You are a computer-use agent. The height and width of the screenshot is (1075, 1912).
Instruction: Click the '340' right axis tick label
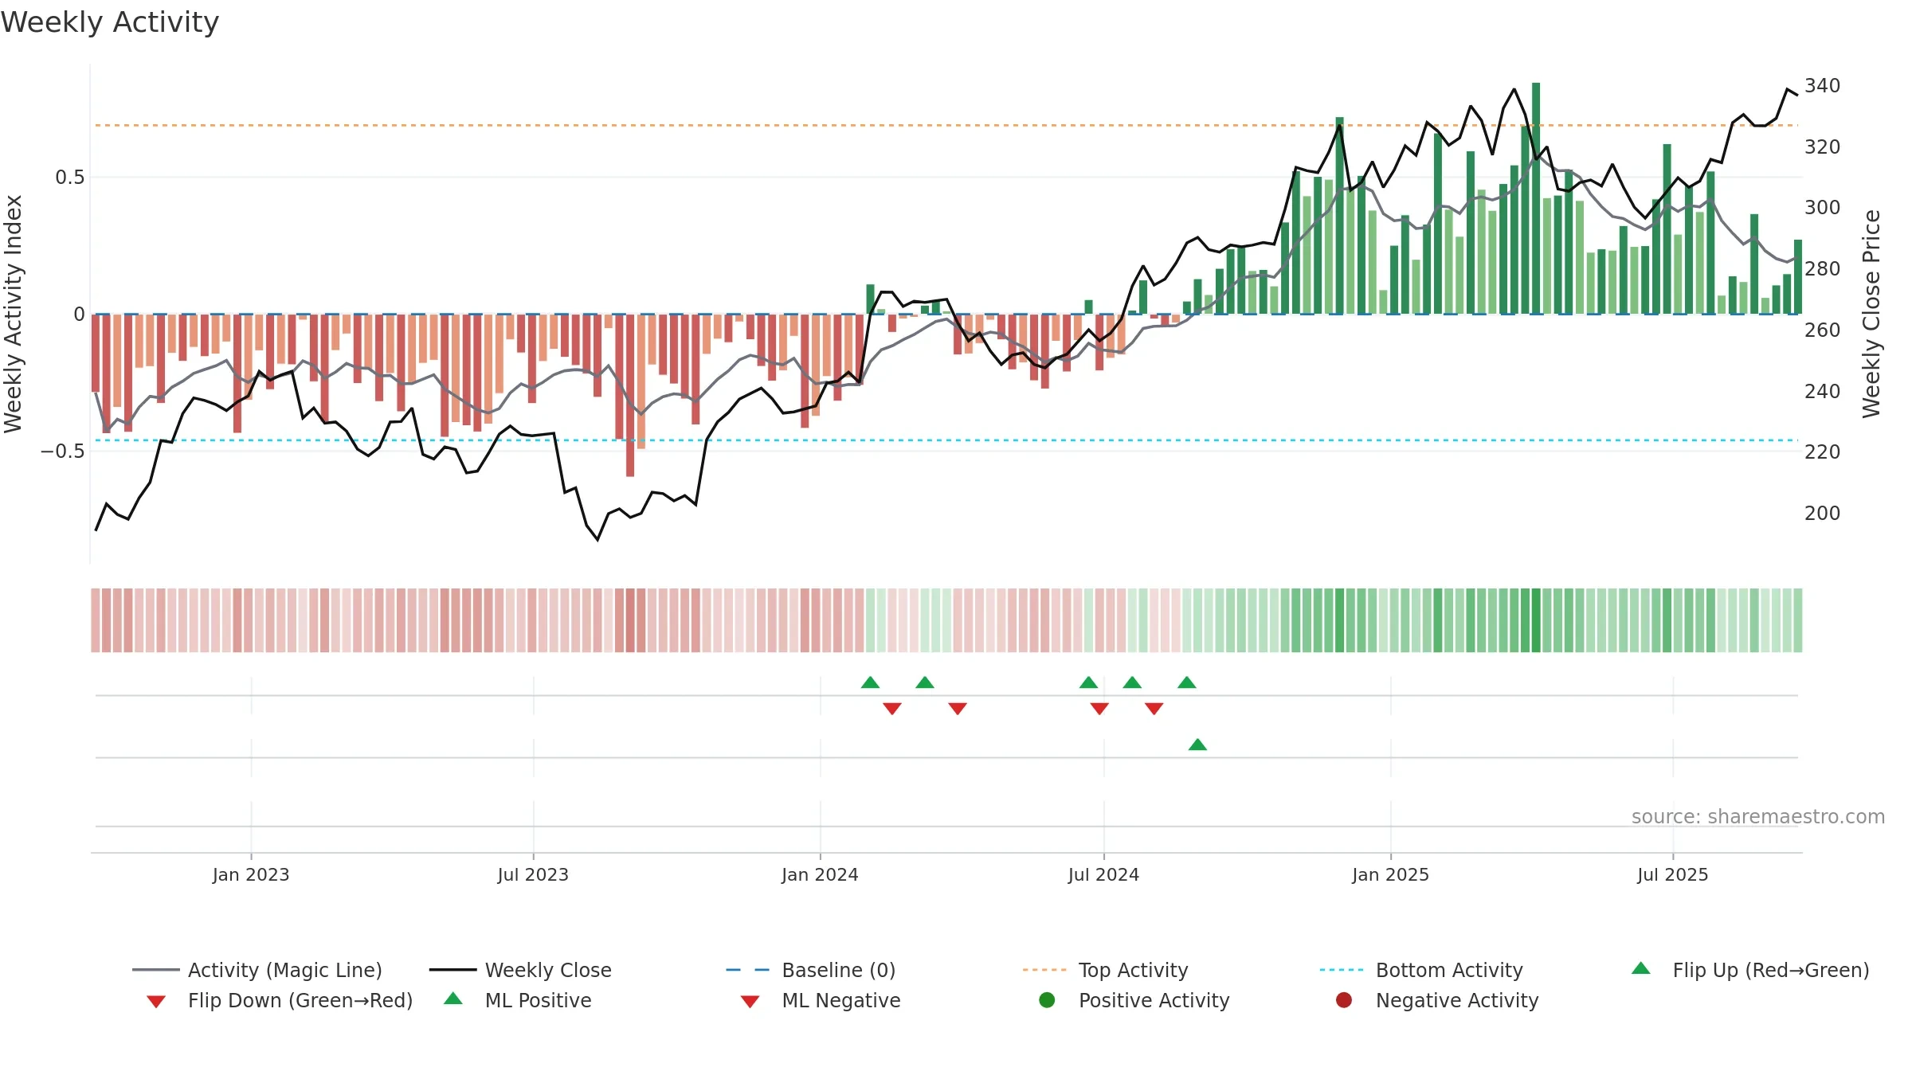pos(1822,85)
